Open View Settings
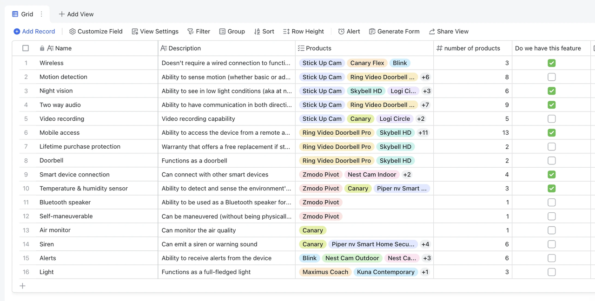Screen dimensions: 595x301 155,32
